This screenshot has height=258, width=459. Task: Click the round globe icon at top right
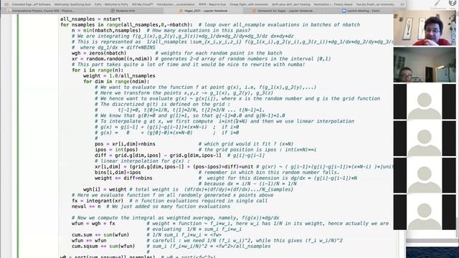pyautogui.click(x=453, y=3)
